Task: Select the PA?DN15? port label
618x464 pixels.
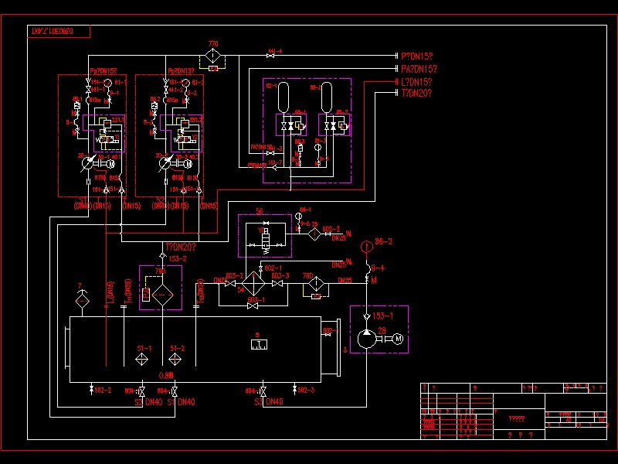Action: (419, 69)
